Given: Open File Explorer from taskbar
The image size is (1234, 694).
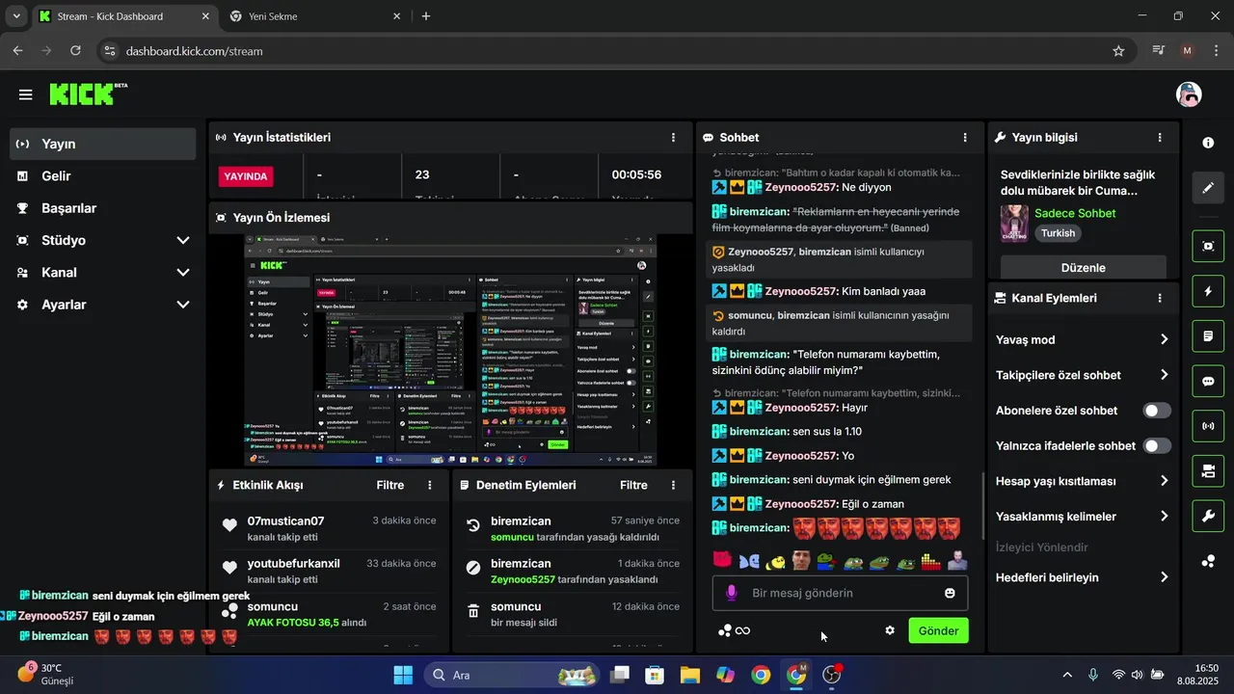Looking at the screenshot, I should (x=690, y=675).
